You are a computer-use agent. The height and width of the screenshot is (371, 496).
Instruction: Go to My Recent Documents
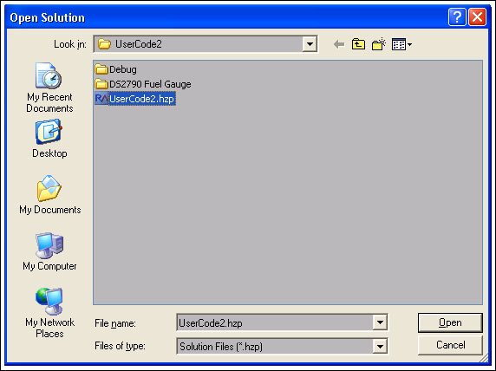click(x=49, y=88)
